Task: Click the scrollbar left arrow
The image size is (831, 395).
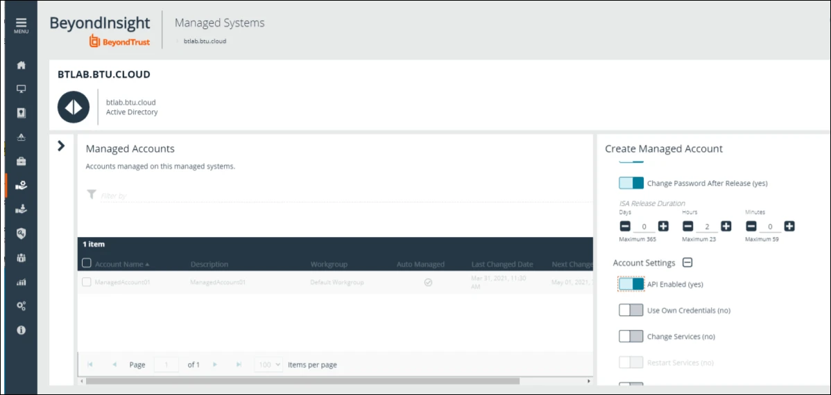Action: 81,380
